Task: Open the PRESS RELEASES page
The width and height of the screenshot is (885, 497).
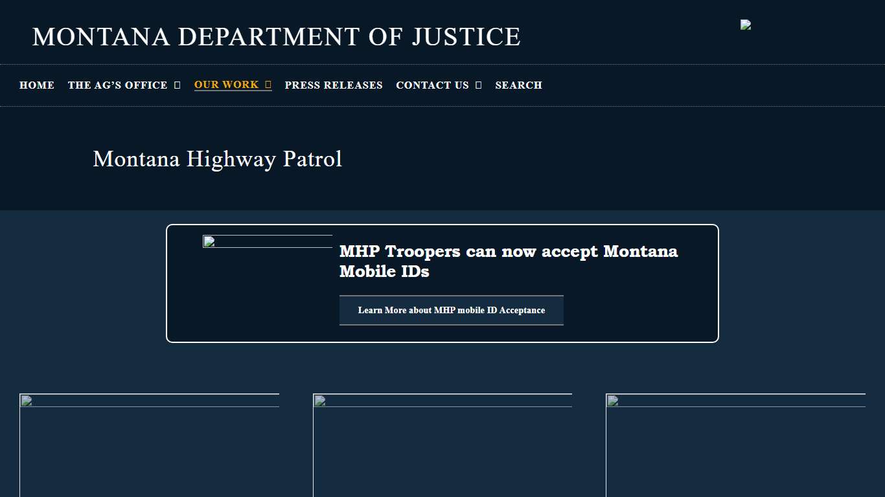Action: pyautogui.click(x=333, y=85)
